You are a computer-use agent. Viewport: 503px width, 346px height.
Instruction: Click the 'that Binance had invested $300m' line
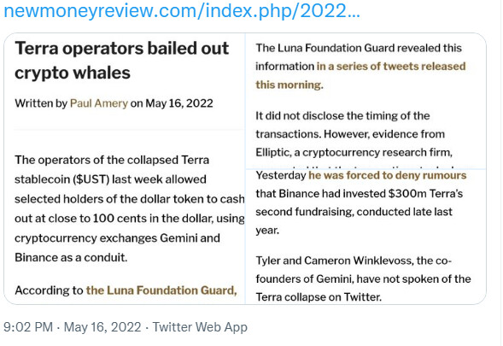360,194
